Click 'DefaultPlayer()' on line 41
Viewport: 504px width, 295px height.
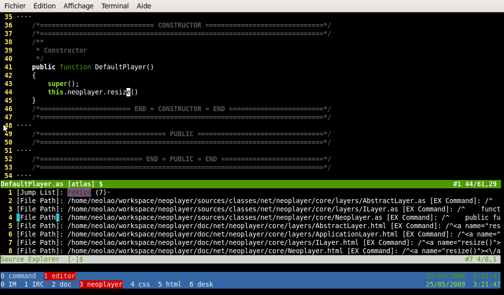pos(125,67)
